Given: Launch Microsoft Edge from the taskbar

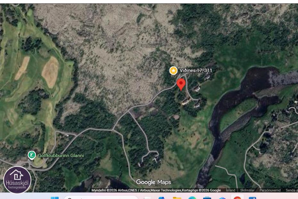Looking at the screenshot, I should (192, 197).
